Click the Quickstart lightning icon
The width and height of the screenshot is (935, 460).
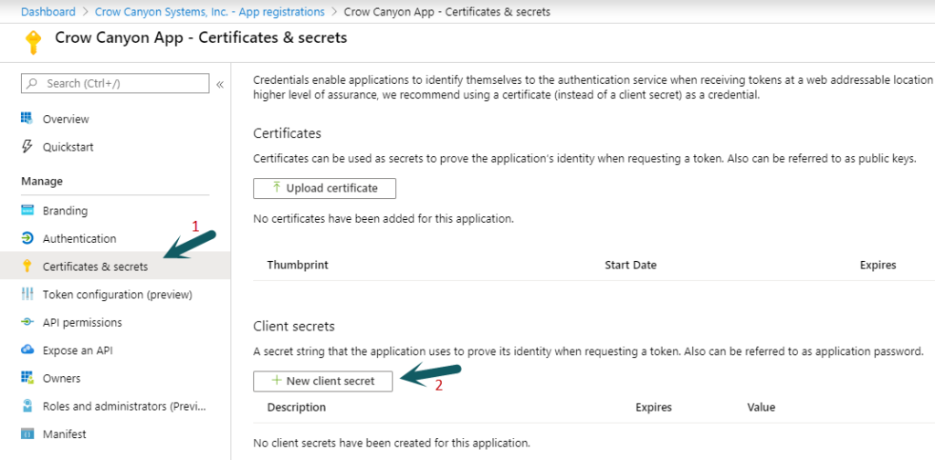(26, 146)
